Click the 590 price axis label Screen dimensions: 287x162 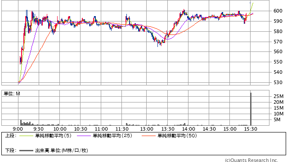tap(278, 21)
